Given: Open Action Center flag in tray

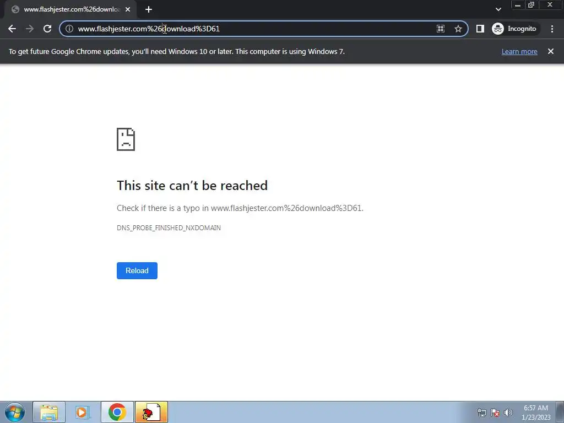Looking at the screenshot, I should (x=495, y=413).
